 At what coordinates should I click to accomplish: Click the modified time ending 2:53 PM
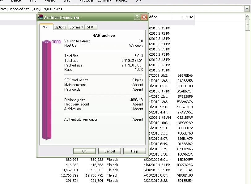160,49
